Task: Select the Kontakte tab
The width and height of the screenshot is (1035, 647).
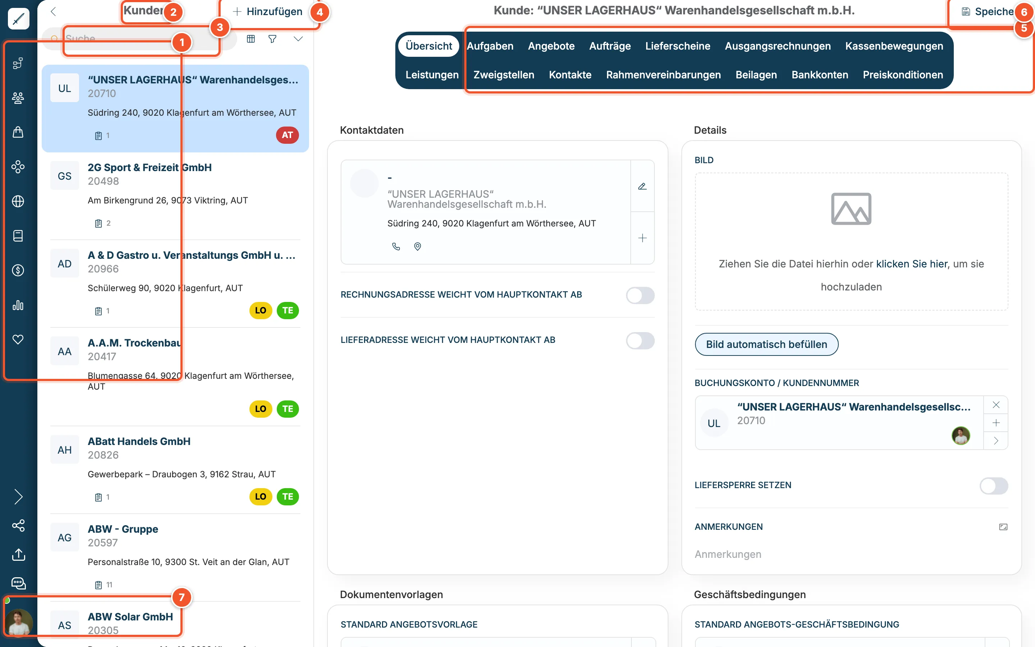Action: [x=570, y=75]
